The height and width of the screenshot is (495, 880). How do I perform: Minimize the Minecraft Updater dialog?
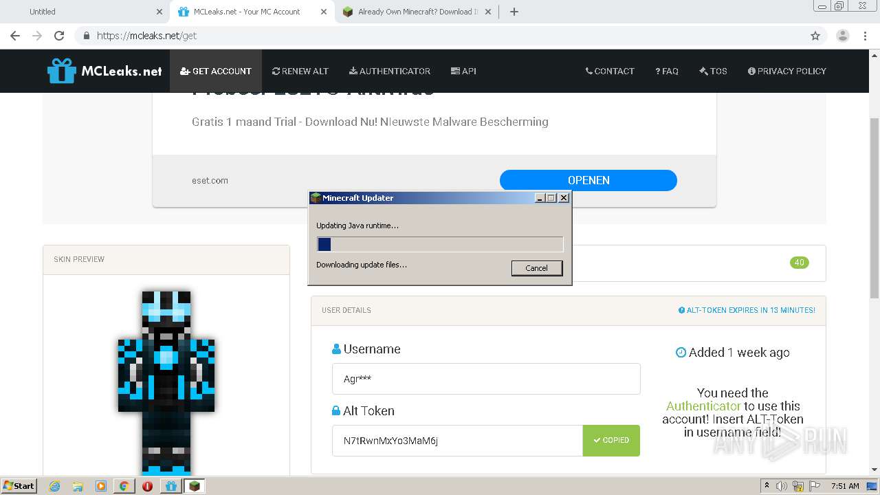(540, 198)
